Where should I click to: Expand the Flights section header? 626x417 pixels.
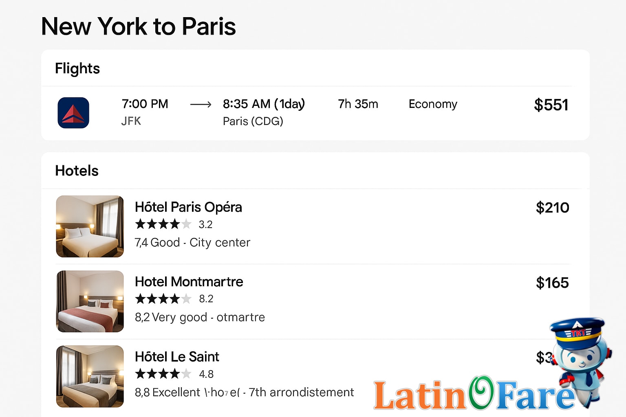(77, 68)
